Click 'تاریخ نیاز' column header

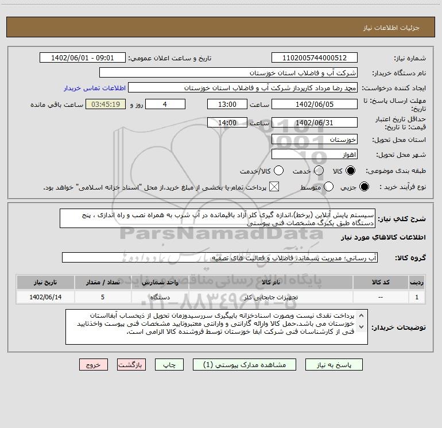point(45,282)
